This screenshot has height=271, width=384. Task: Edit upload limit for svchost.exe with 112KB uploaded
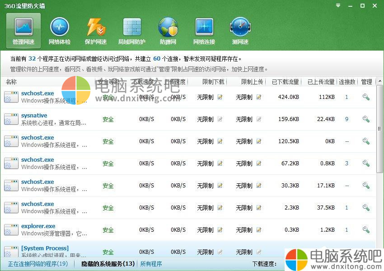pyautogui.click(x=258, y=97)
